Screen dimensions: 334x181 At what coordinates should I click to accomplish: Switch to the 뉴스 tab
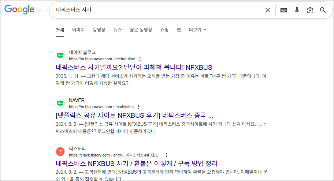(x=117, y=30)
